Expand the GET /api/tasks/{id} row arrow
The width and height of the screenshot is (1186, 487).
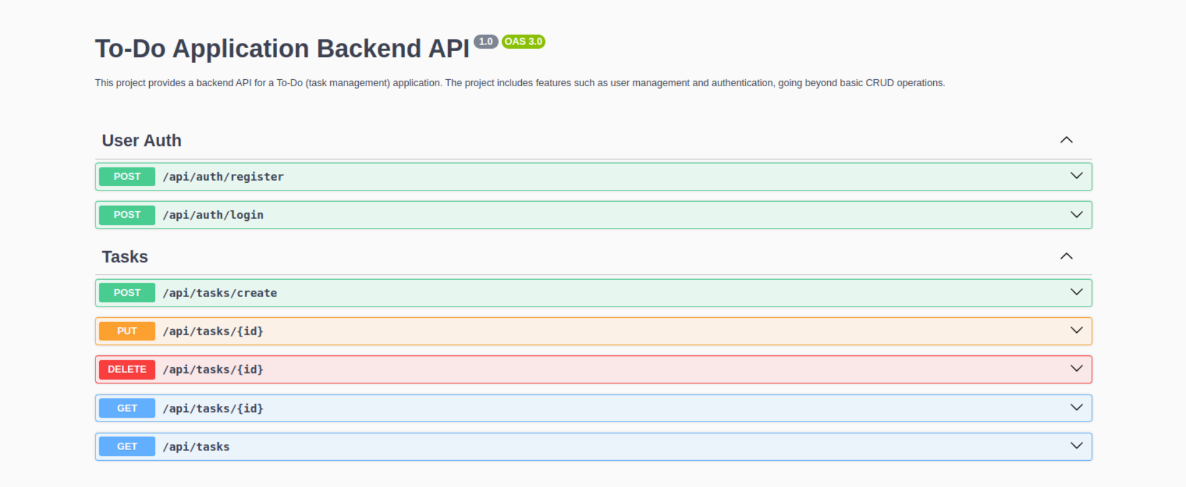(1077, 408)
